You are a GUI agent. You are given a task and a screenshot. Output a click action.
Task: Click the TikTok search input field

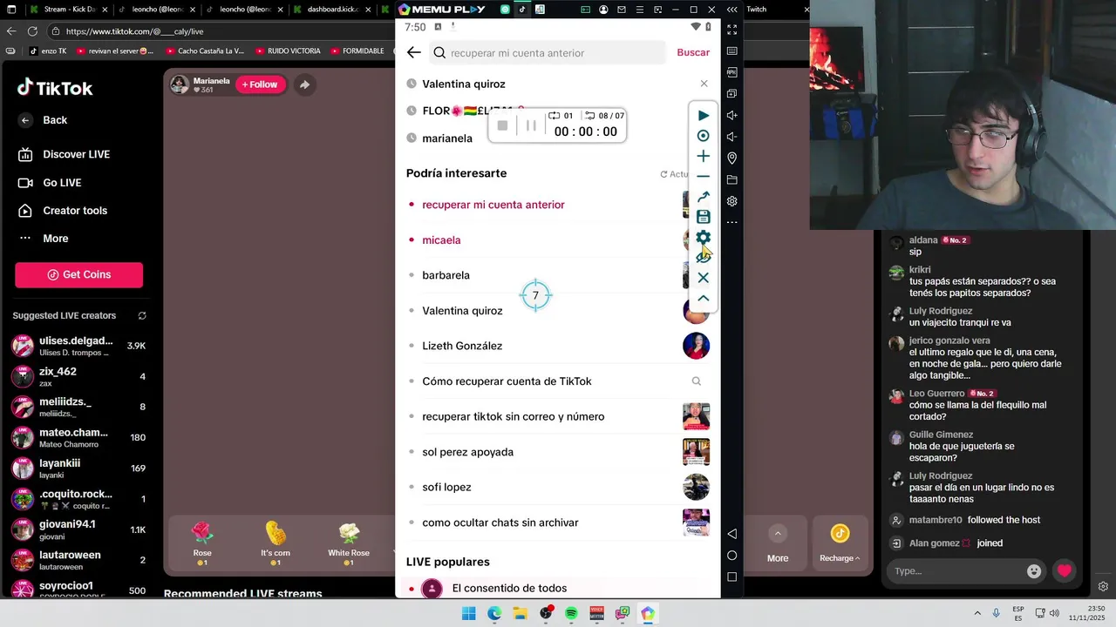coord(548,52)
